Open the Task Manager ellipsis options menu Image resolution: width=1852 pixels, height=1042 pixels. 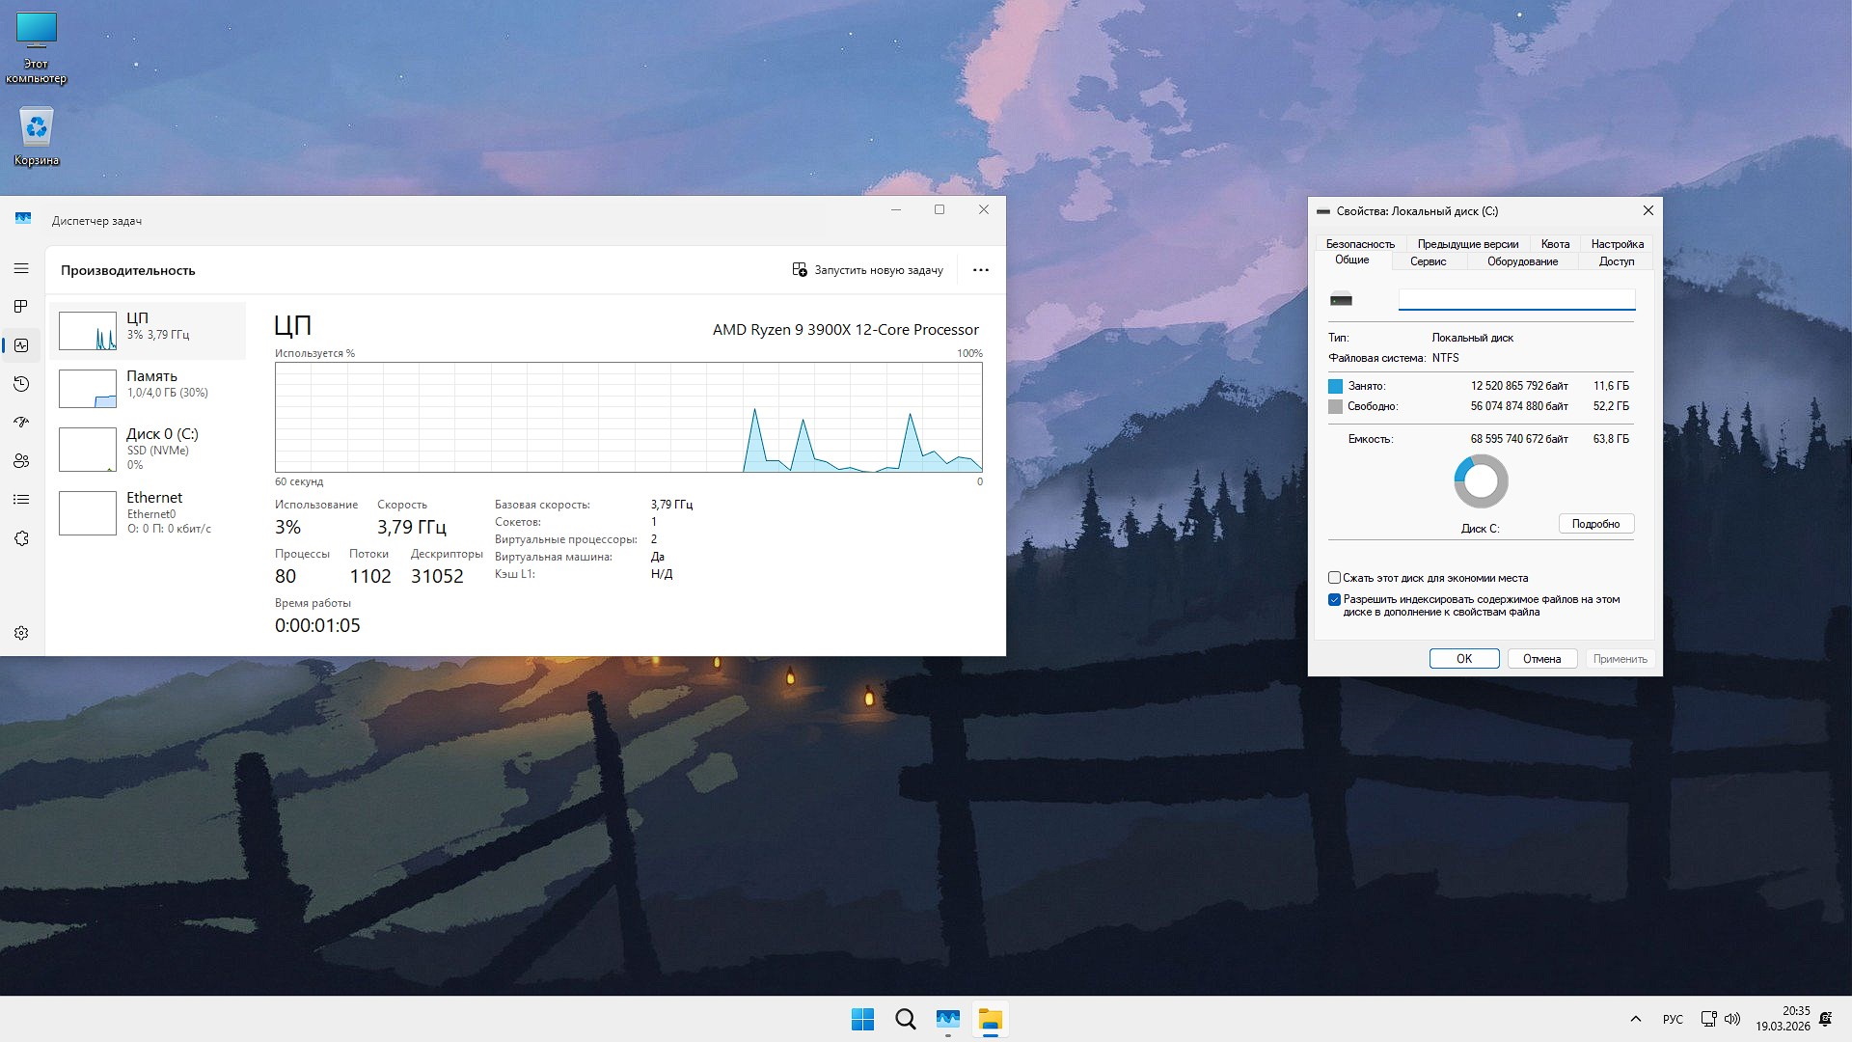coord(980,270)
